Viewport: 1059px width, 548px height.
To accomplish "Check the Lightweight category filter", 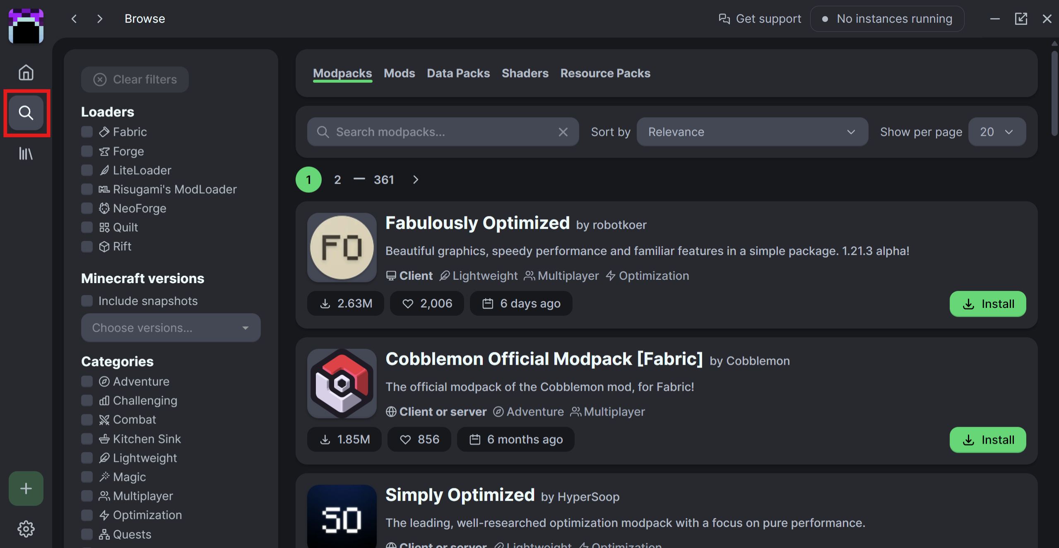I will [x=87, y=458].
